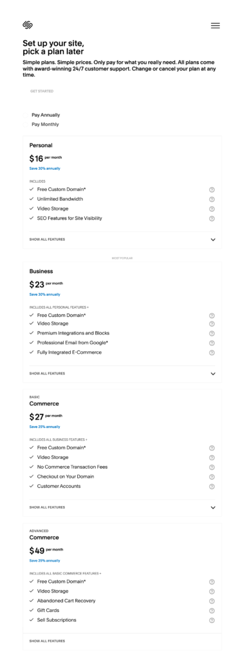Open the hamburger navigation menu

click(x=215, y=26)
